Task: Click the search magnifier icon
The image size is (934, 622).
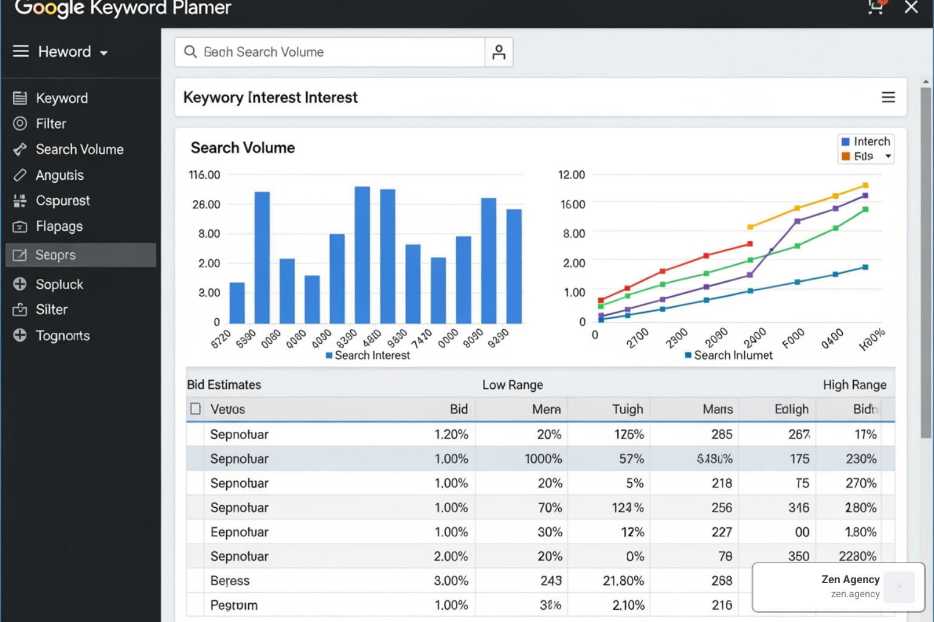Action: click(x=190, y=52)
